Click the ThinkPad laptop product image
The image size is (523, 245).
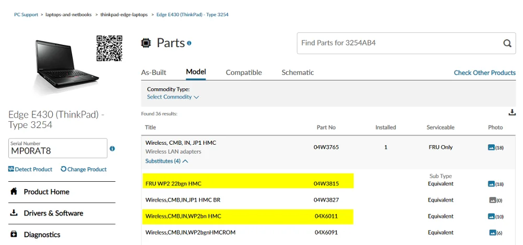67,64
